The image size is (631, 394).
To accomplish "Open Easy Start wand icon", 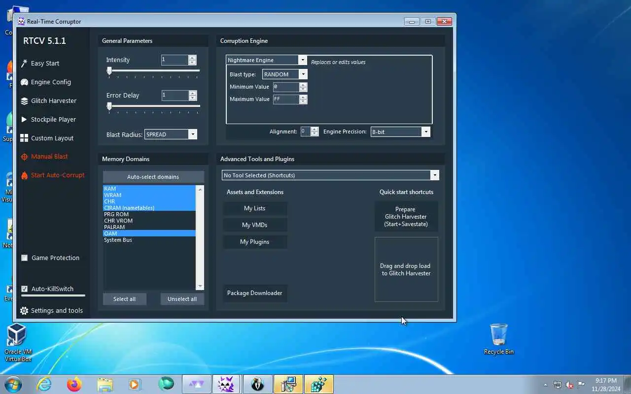I will pos(24,63).
